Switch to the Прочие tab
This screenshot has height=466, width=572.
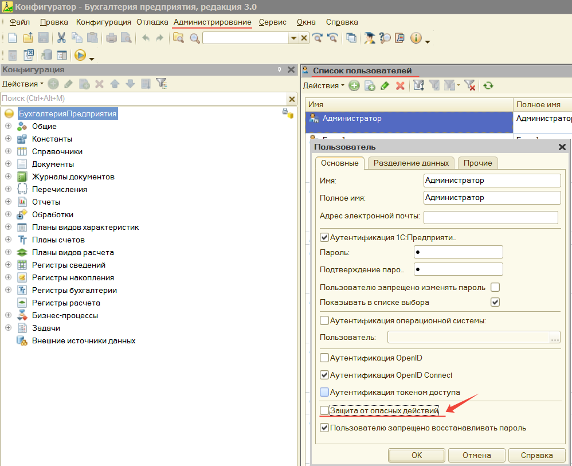tap(478, 163)
